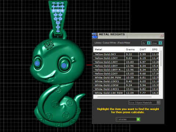Select the White Gold:14K PdW row
The image size is (176, 132).
126,93
